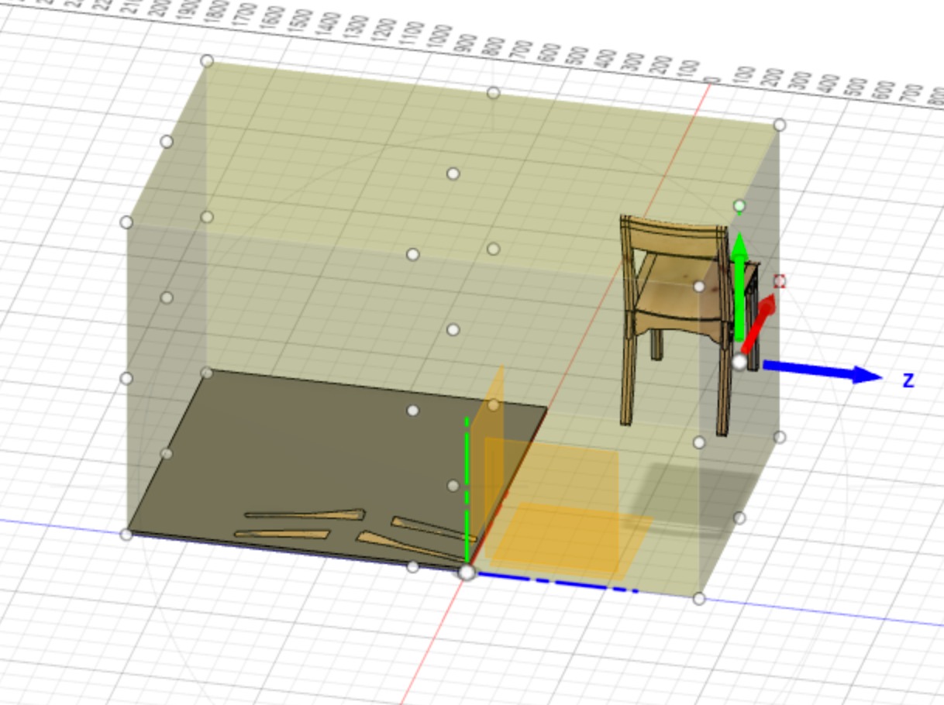Screen dimensions: 944x705
Task: Click the blue Z axis label
Action: click(x=908, y=380)
